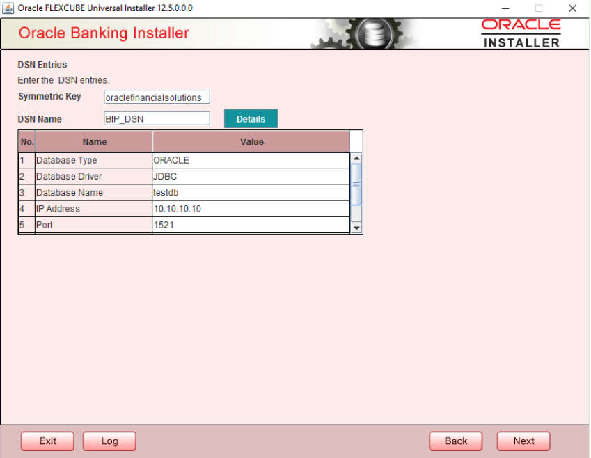Click the table scroll up arrow
This screenshot has width=591, height=458.
click(356, 158)
